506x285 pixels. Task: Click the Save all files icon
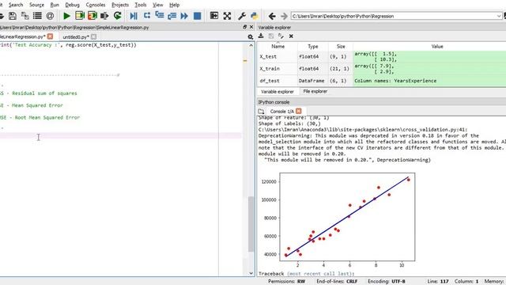pyautogui.click(x=25, y=16)
